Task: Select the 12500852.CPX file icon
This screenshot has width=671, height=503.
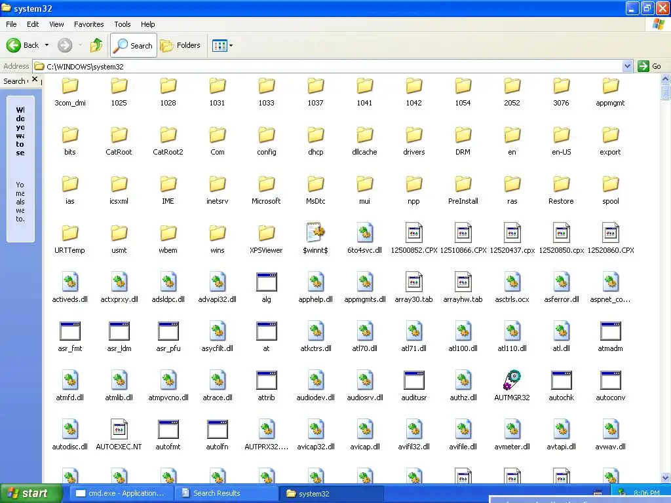Action: (x=414, y=233)
